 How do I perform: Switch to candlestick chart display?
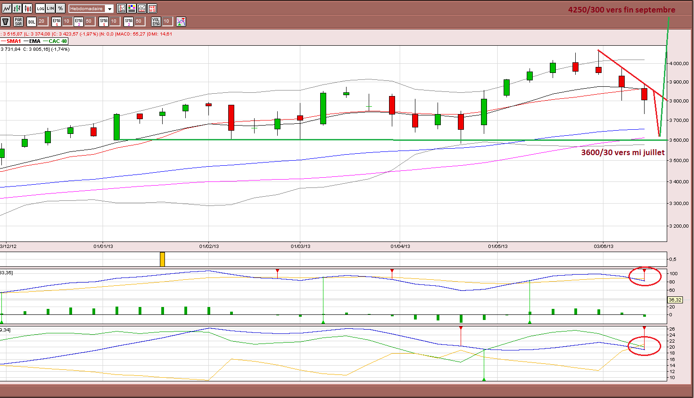[28, 8]
